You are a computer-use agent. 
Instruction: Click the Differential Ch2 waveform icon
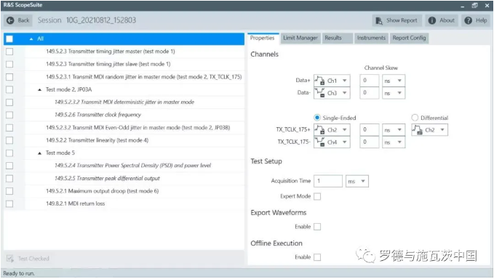[x=418, y=130]
